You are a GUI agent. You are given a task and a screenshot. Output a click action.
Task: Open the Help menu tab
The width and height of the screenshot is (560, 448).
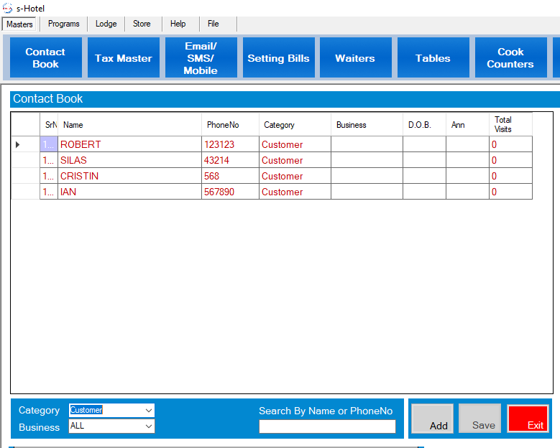click(x=178, y=24)
